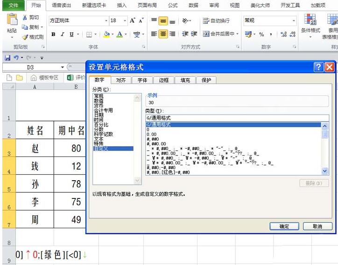The width and height of the screenshot is (338, 265).
Task: Click the Cut scissors icon
Action: [25, 17]
